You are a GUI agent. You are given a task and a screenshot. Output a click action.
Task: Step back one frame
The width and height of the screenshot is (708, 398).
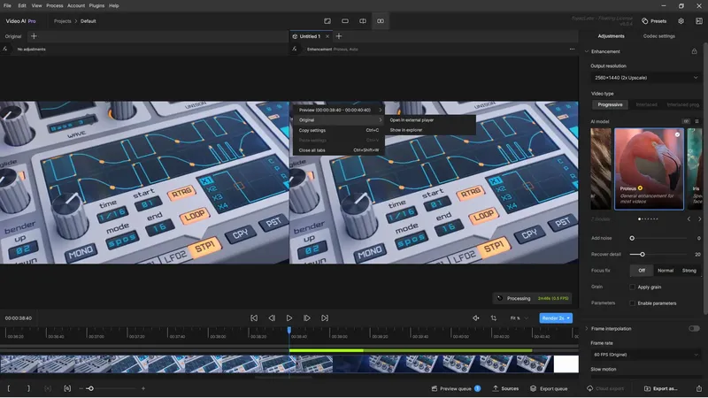[272, 318]
